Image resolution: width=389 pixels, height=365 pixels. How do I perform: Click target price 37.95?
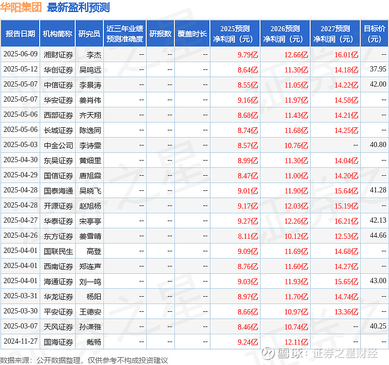click(x=378, y=69)
